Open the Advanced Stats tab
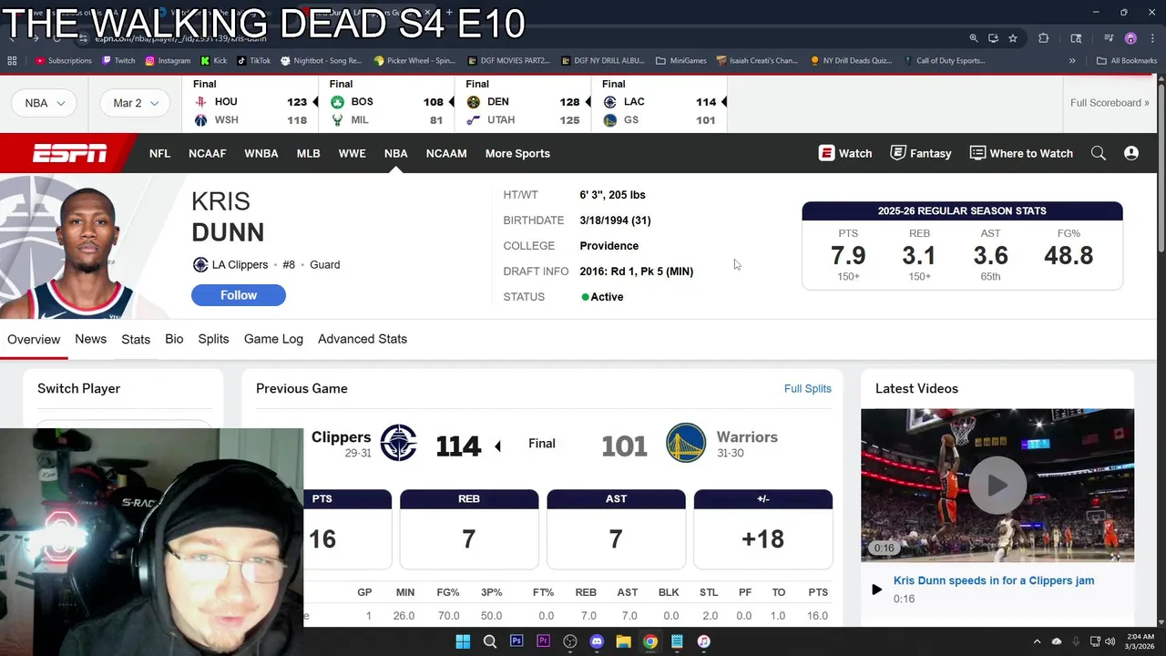The image size is (1166, 656). click(x=363, y=339)
